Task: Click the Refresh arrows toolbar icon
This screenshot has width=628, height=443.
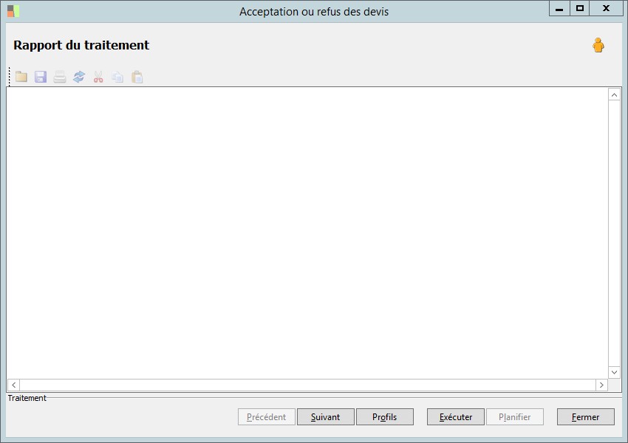Action: pos(79,77)
